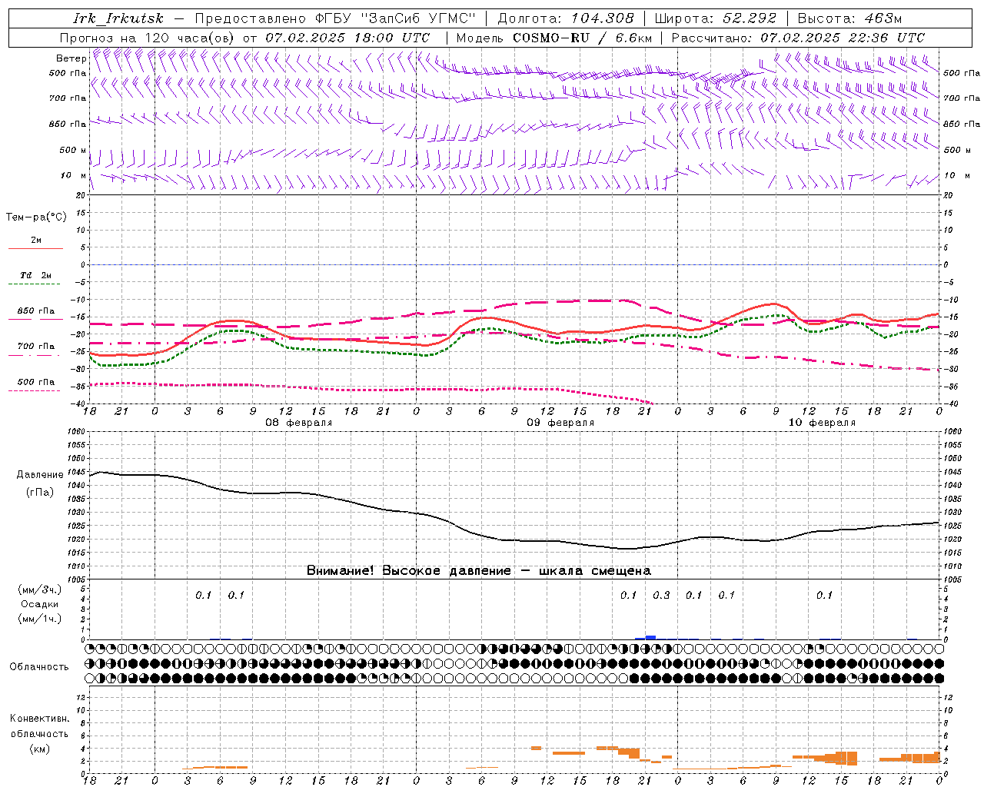Select the '2м' temperature legend entry
The width and height of the screenshot is (984, 787).
pos(36,241)
